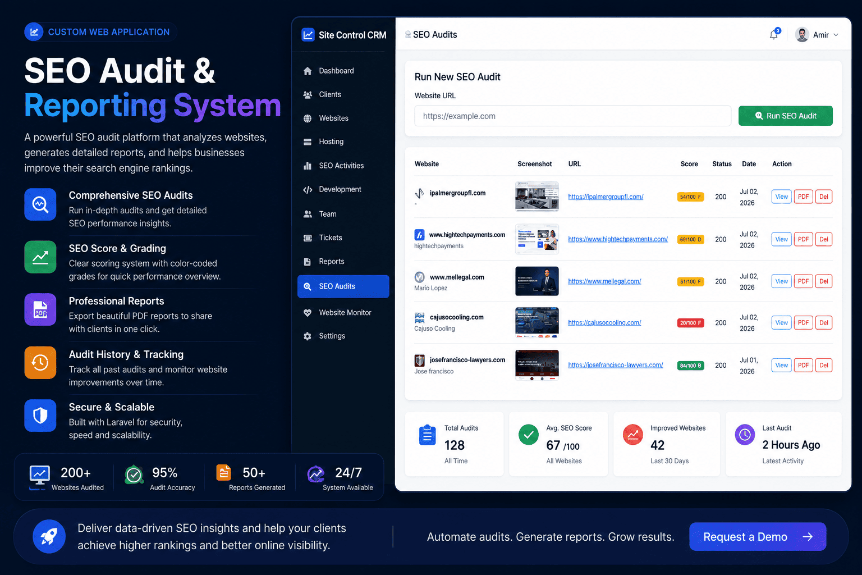Go to Hosting menu label

pyautogui.click(x=331, y=142)
